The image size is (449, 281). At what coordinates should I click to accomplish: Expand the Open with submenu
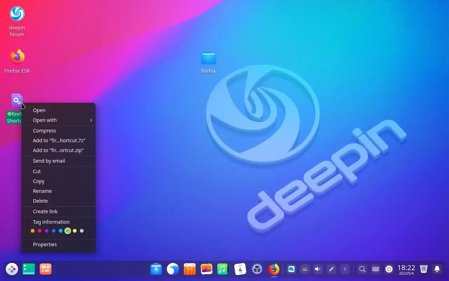[59, 120]
